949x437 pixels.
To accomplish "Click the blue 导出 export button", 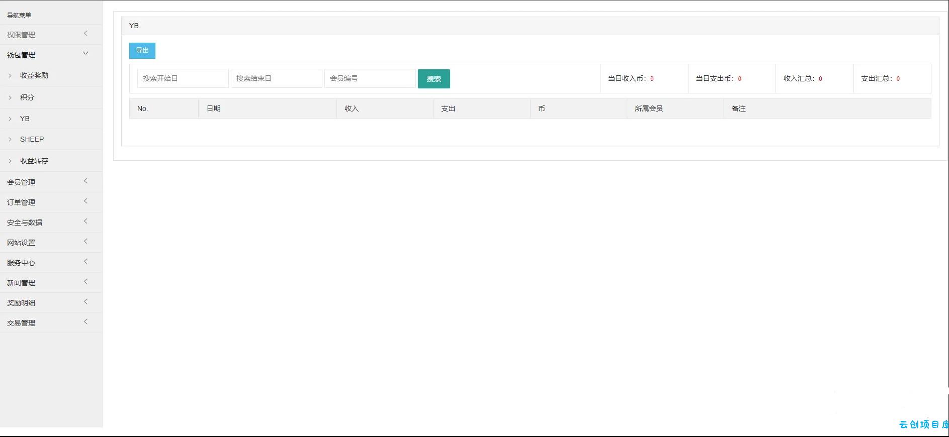I will coord(142,50).
